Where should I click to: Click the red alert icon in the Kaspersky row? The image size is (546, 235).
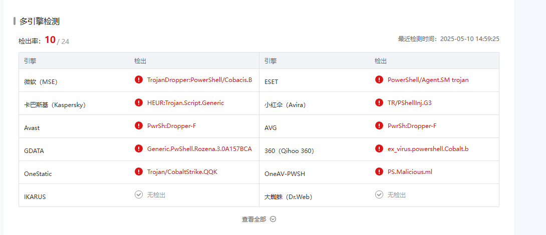[139, 102]
